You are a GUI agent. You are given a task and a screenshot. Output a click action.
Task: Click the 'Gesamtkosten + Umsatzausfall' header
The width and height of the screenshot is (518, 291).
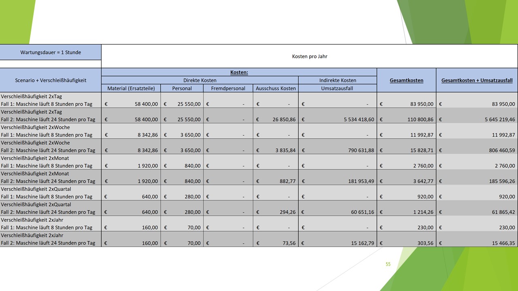[x=477, y=80]
